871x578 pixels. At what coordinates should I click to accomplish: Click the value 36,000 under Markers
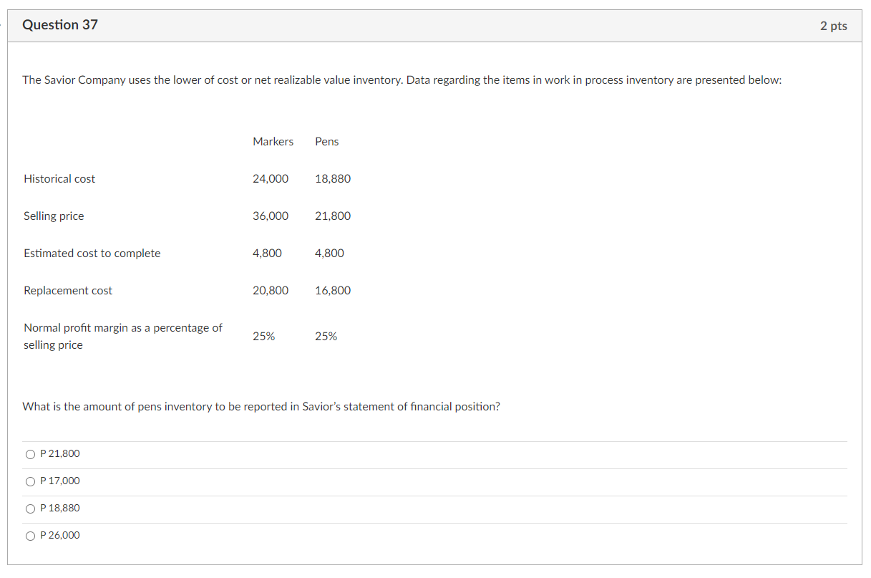pyautogui.click(x=271, y=216)
